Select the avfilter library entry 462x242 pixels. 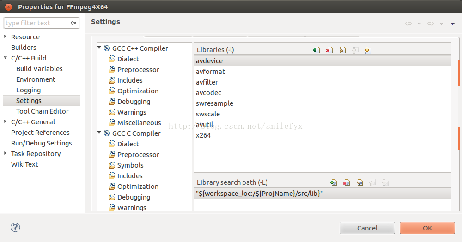pyautogui.click(x=322, y=82)
